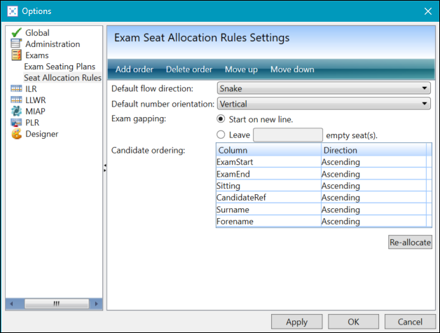Select Leave empty seats radio button
440x333 pixels.
click(x=221, y=135)
